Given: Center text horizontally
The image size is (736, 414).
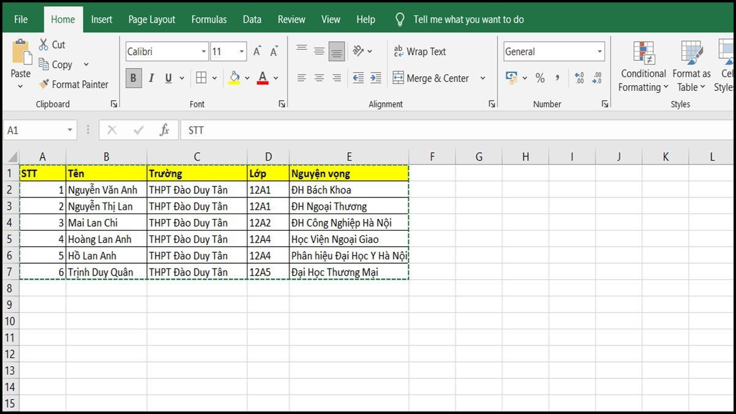Looking at the screenshot, I should (319, 78).
